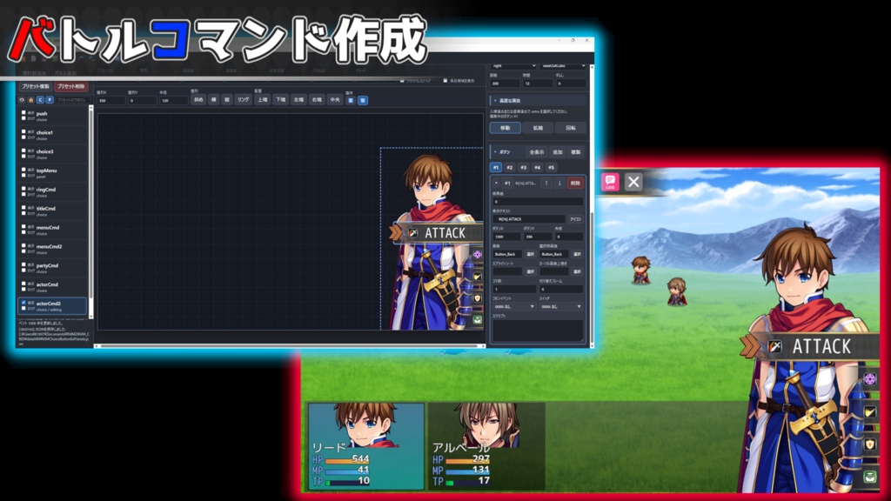Image resolution: width=891 pixels, height=501 pixels.
Task: Uncheck the 表示 checkbox for actorCmd2 preset
Action: [23, 303]
